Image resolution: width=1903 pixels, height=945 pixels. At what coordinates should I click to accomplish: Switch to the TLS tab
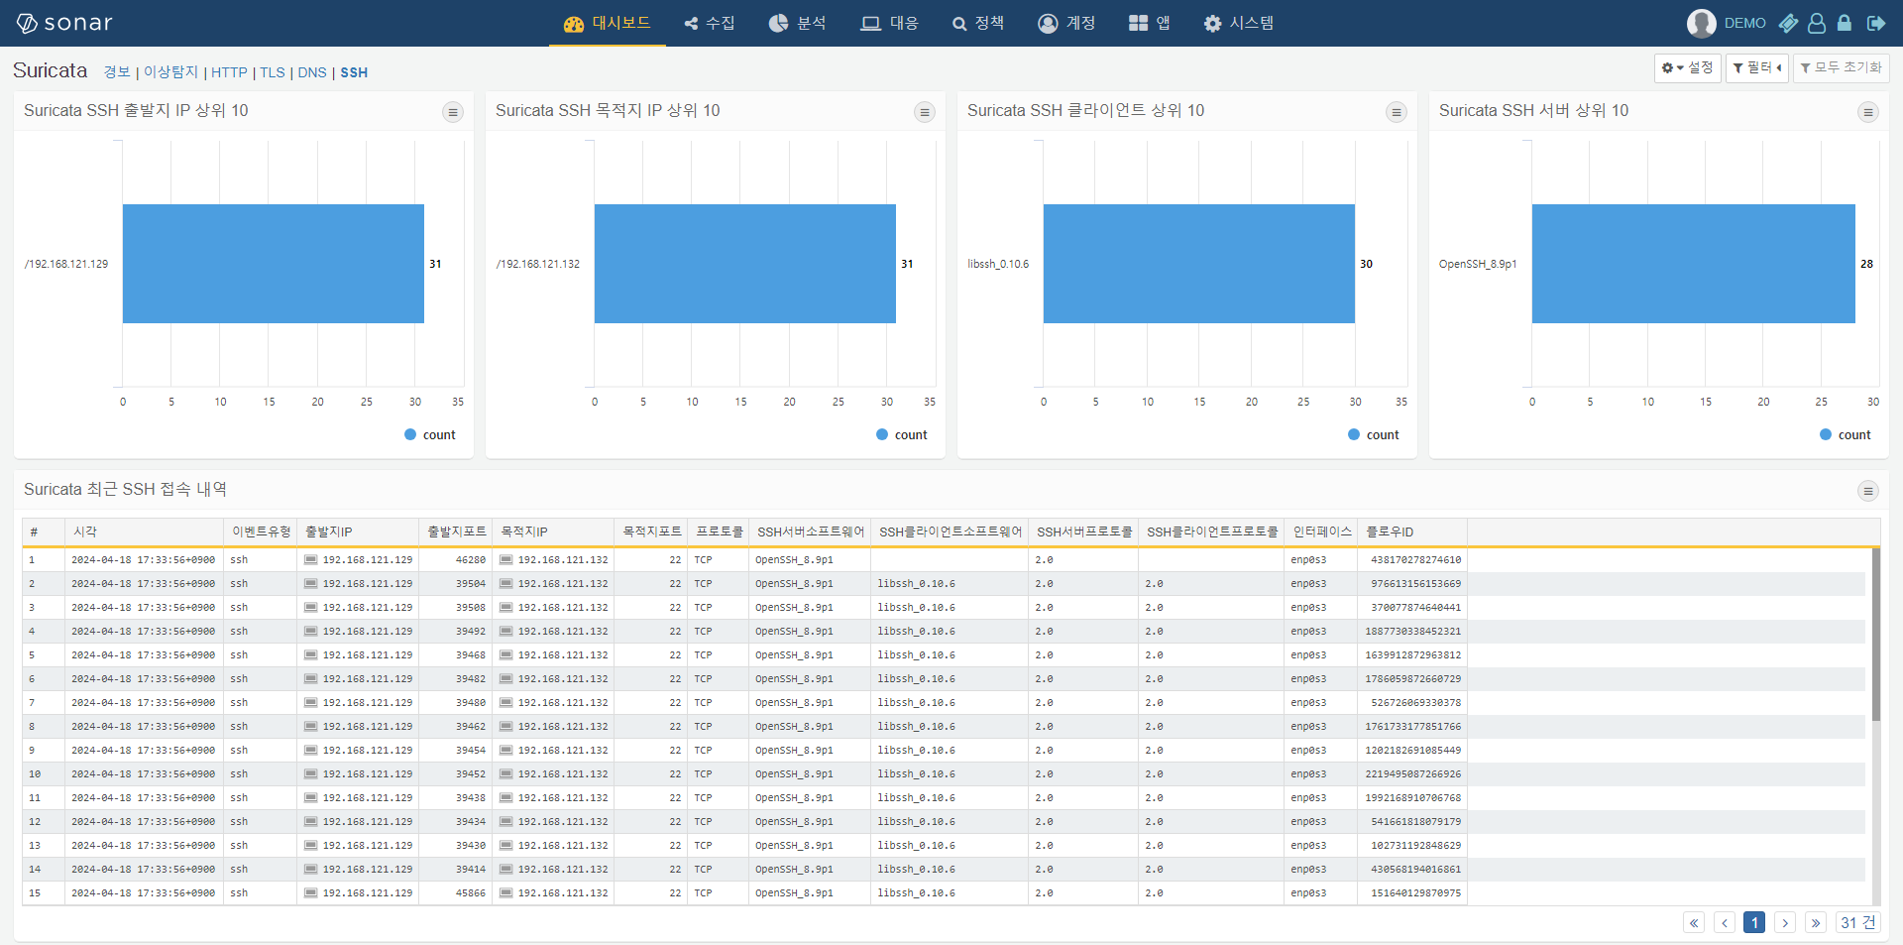273,72
